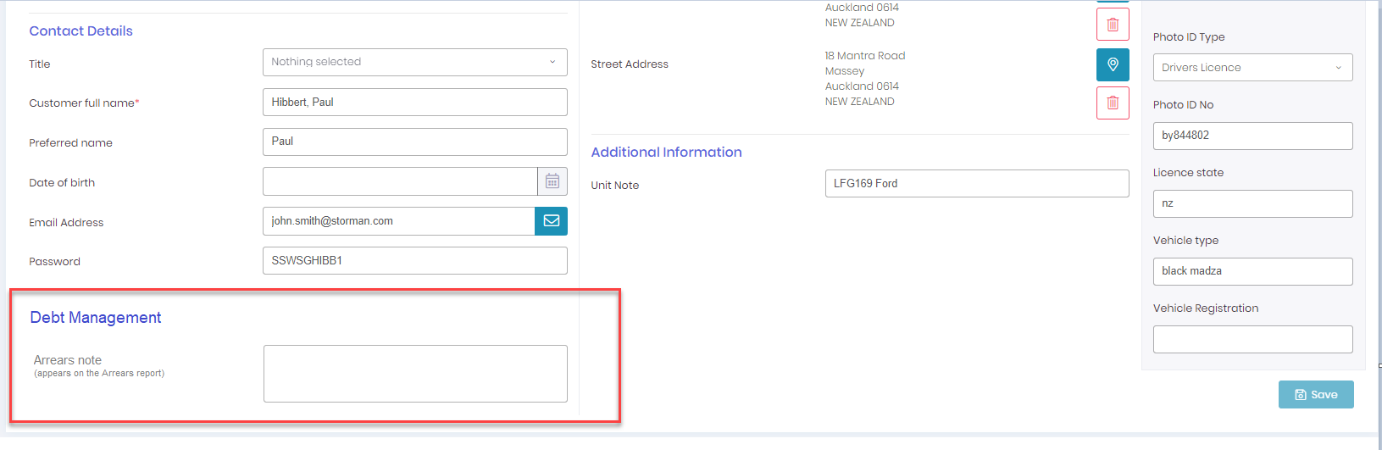
Task: Focus the Date of birth text field
Action: tap(399, 181)
